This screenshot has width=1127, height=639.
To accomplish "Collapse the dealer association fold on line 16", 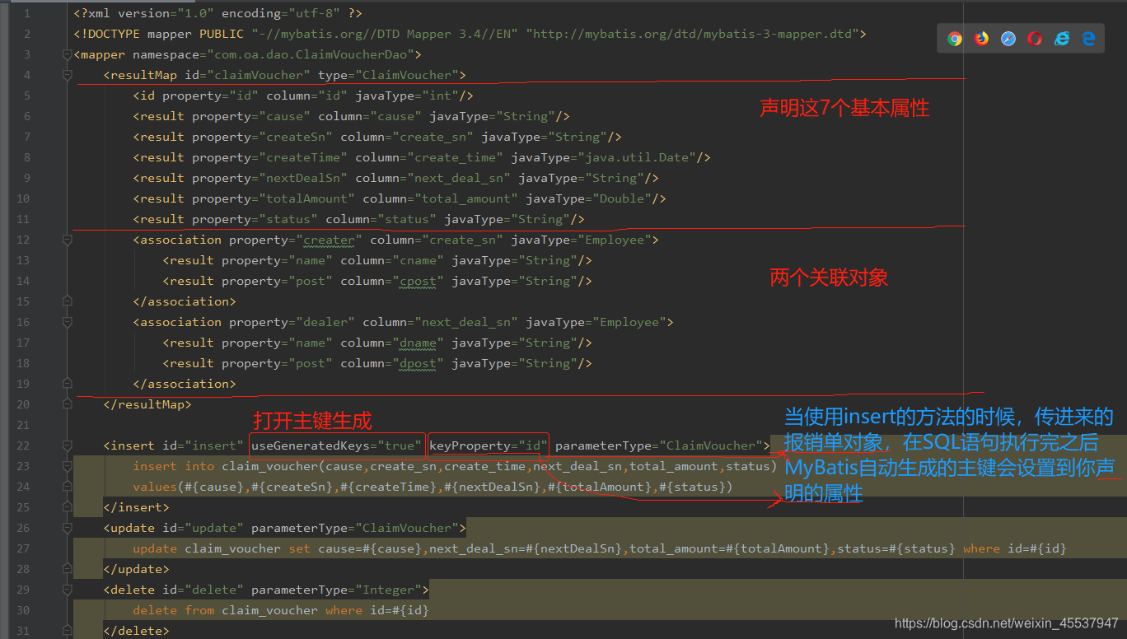I will [x=68, y=322].
